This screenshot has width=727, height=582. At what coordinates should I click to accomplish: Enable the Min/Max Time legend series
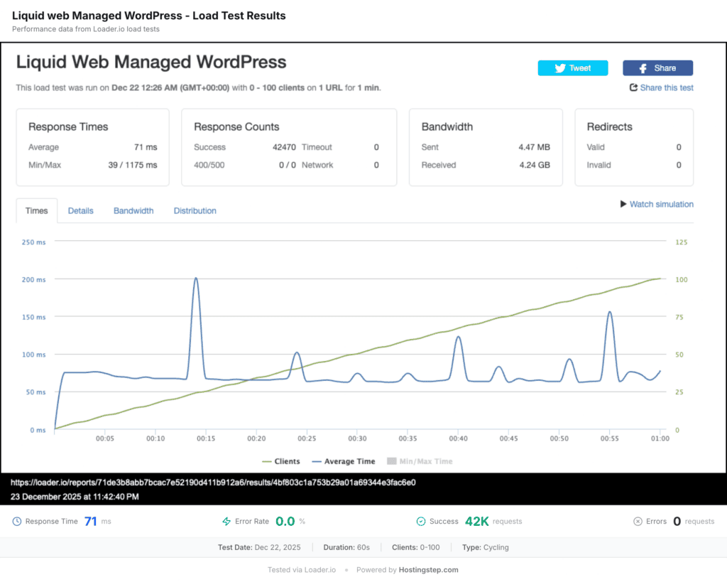point(419,461)
